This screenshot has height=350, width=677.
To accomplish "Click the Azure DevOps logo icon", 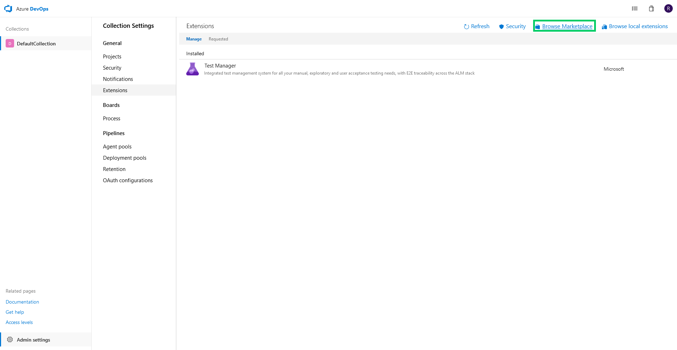I will click(8, 9).
